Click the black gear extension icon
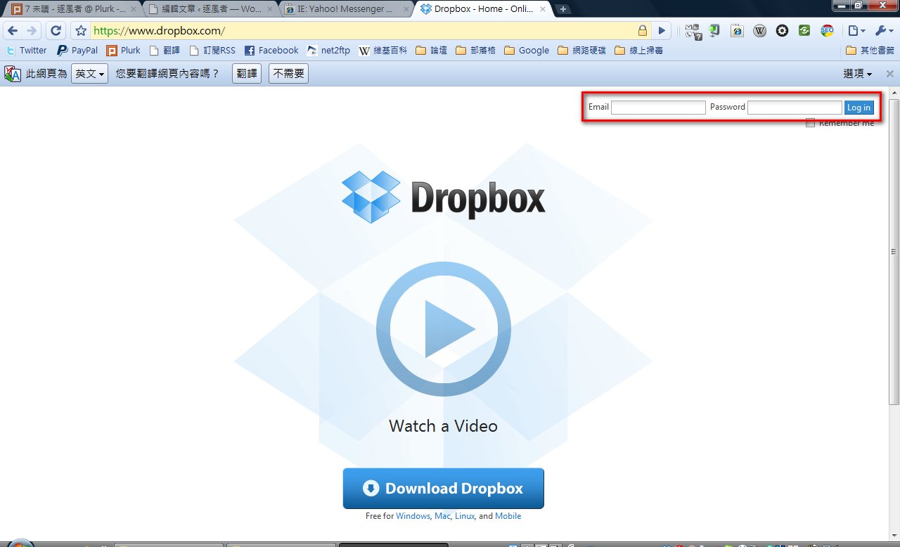 point(782,31)
